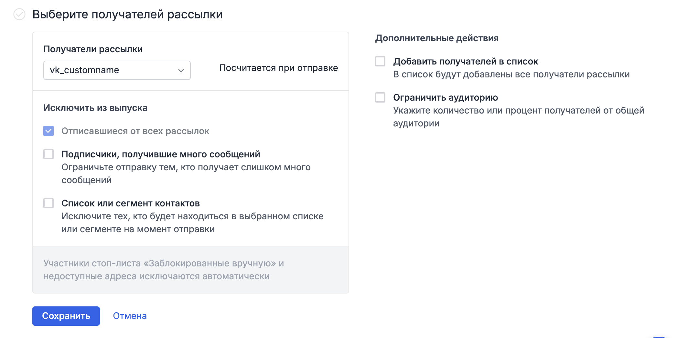Click the 'Список или сегмент контактов' label
Image resolution: width=677 pixels, height=338 pixels.
(131, 204)
